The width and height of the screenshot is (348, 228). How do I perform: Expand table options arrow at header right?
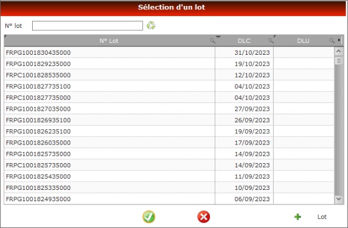tap(339, 40)
